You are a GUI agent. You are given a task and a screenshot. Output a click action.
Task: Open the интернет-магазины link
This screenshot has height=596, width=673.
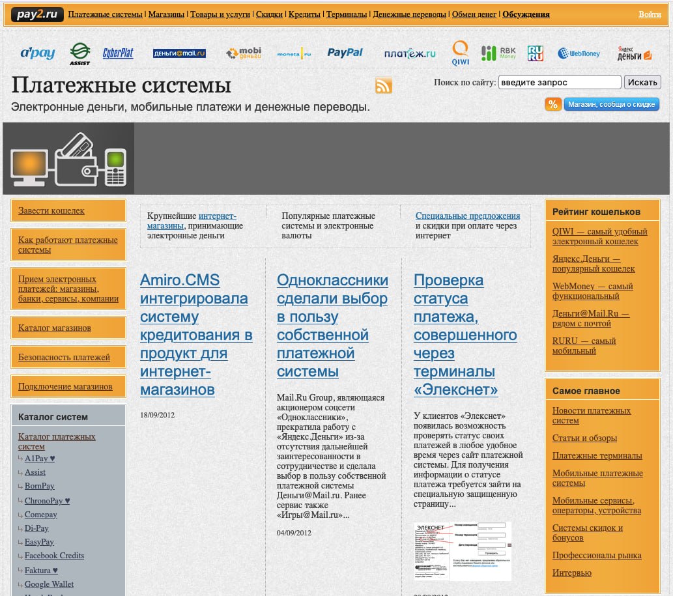click(192, 221)
